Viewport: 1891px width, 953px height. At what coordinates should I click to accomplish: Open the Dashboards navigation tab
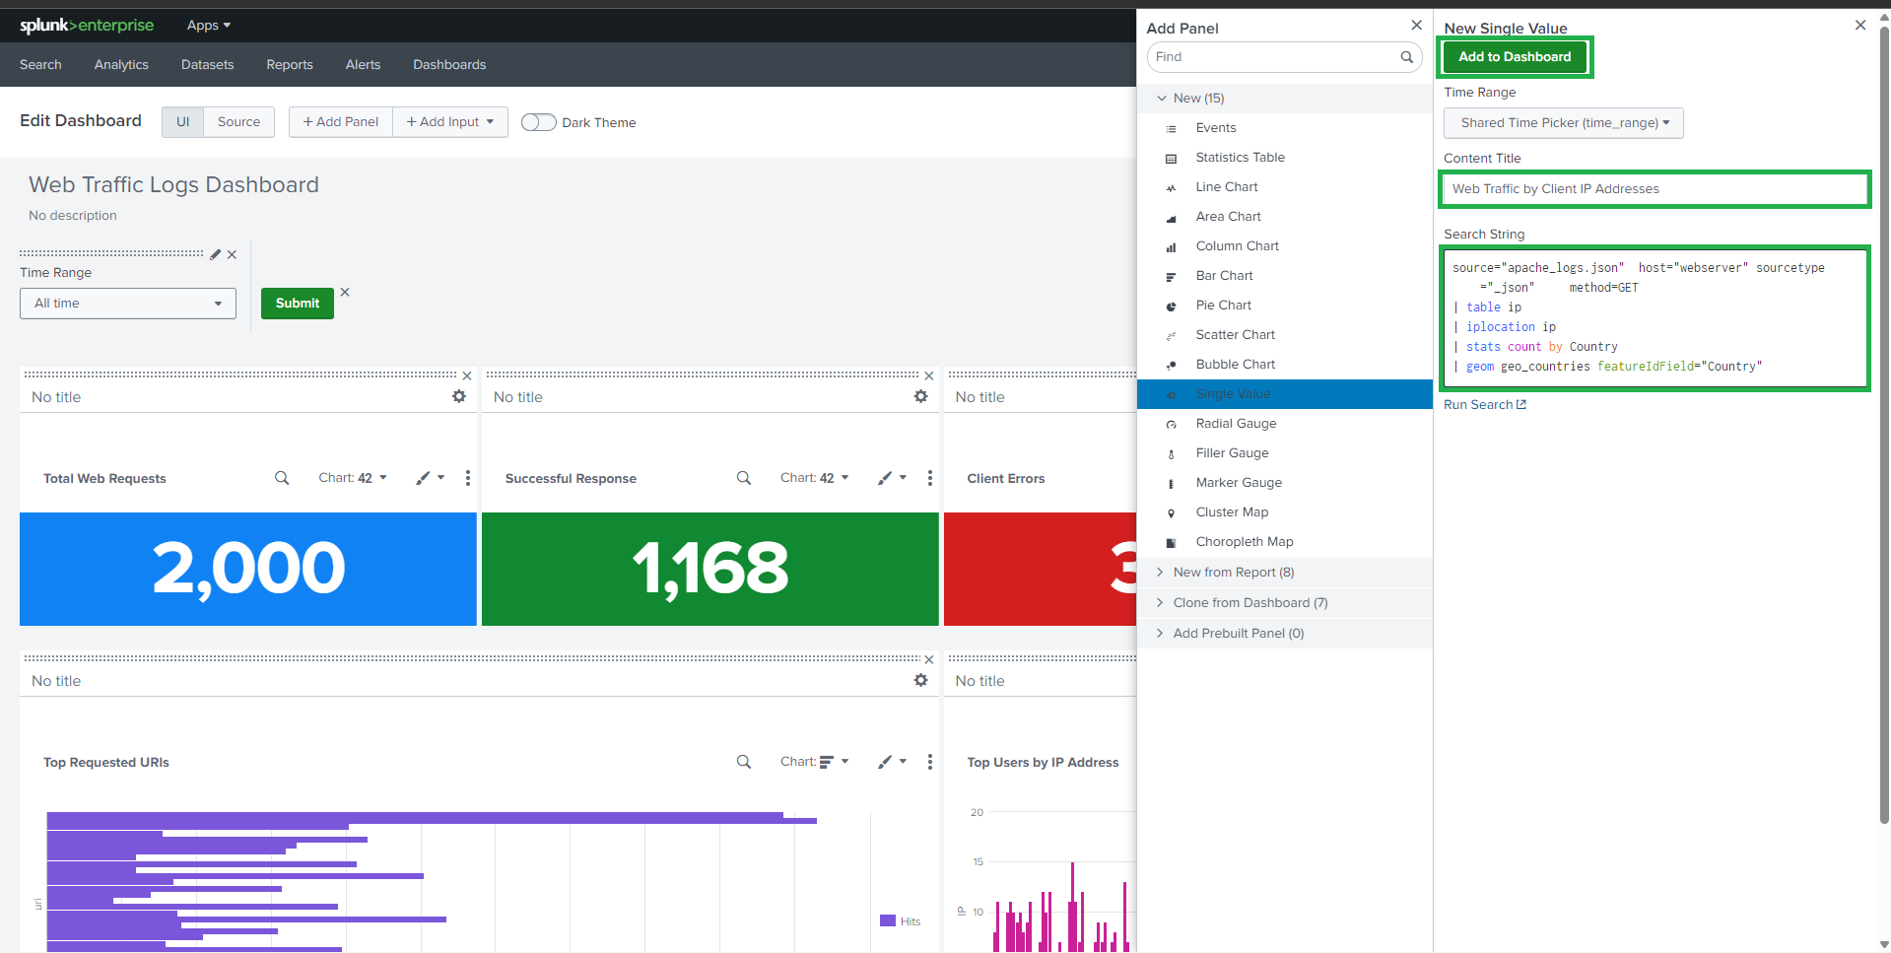coord(449,65)
